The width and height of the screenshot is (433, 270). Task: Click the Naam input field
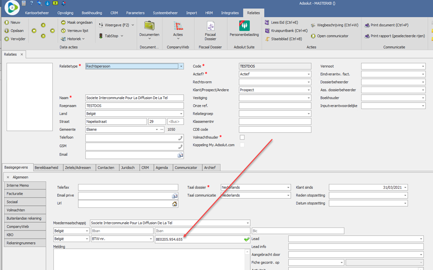coord(135,98)
